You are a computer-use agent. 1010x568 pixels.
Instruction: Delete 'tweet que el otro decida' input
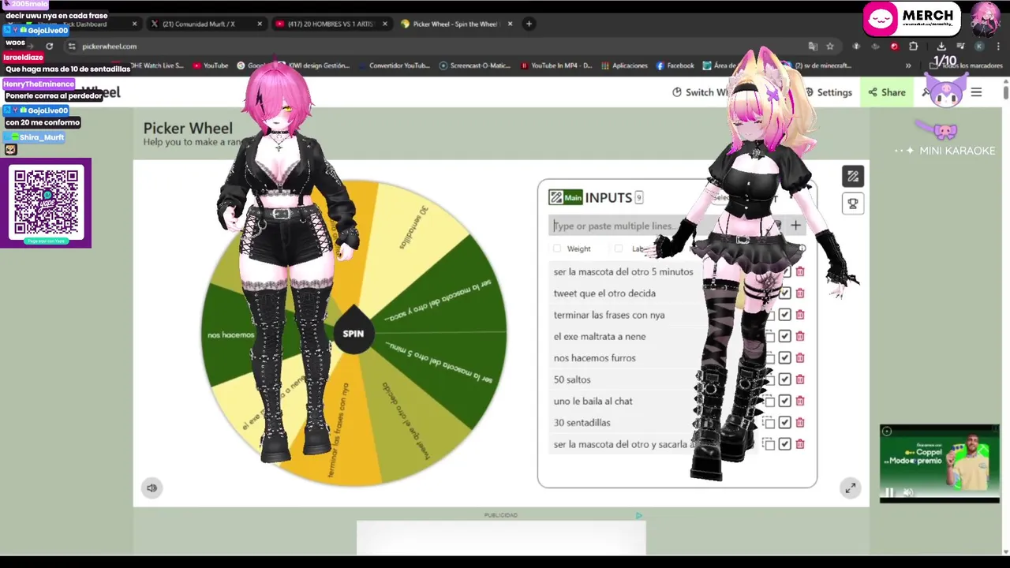tap(800, 293)
